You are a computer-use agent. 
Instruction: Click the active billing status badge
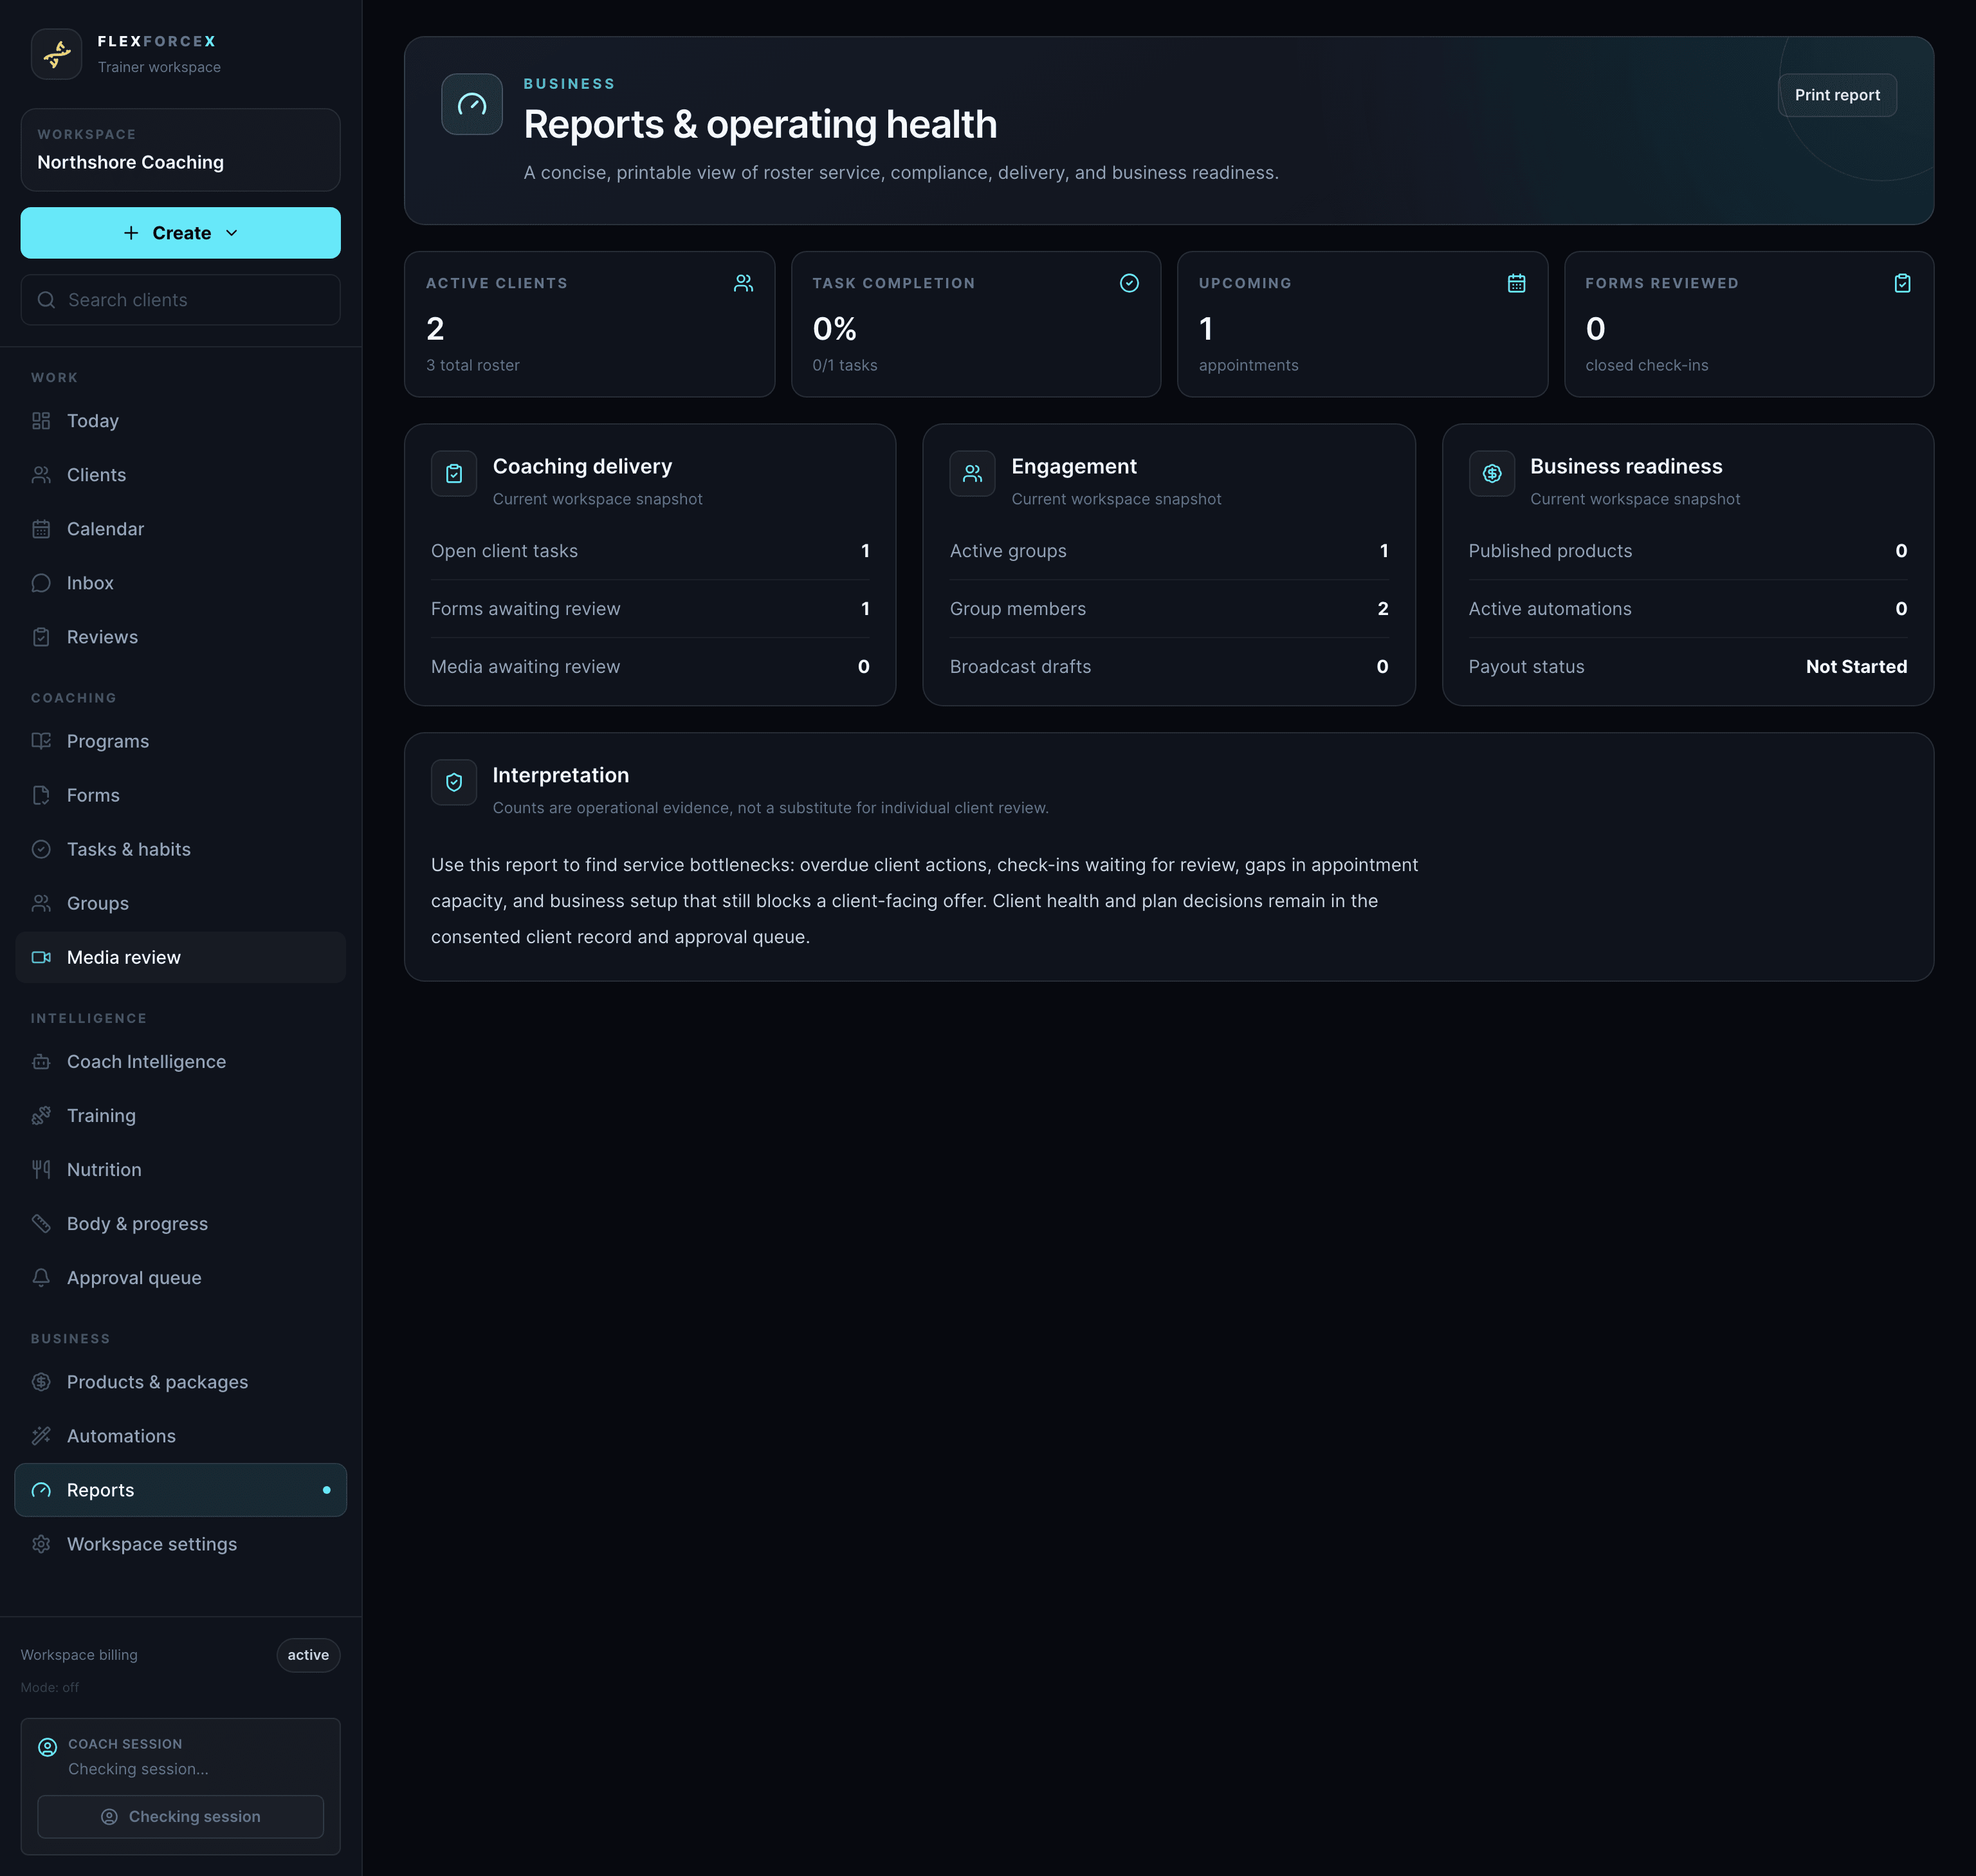tap(308, 1655)
